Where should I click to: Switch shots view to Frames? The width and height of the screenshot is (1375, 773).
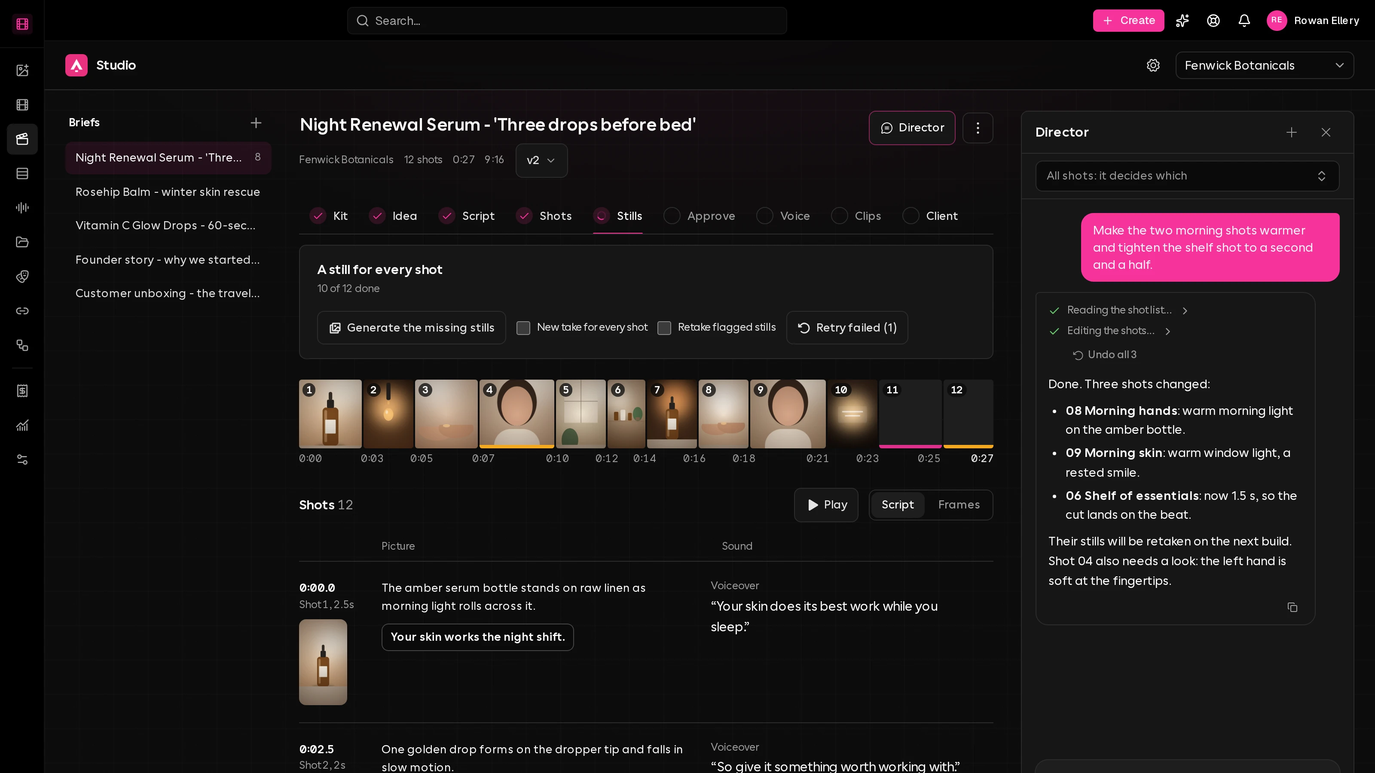(x=959, y=505)
